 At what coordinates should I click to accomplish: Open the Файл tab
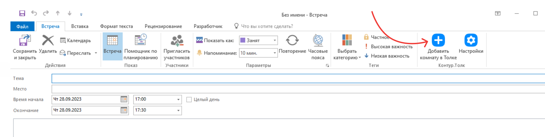click(22, 26)
